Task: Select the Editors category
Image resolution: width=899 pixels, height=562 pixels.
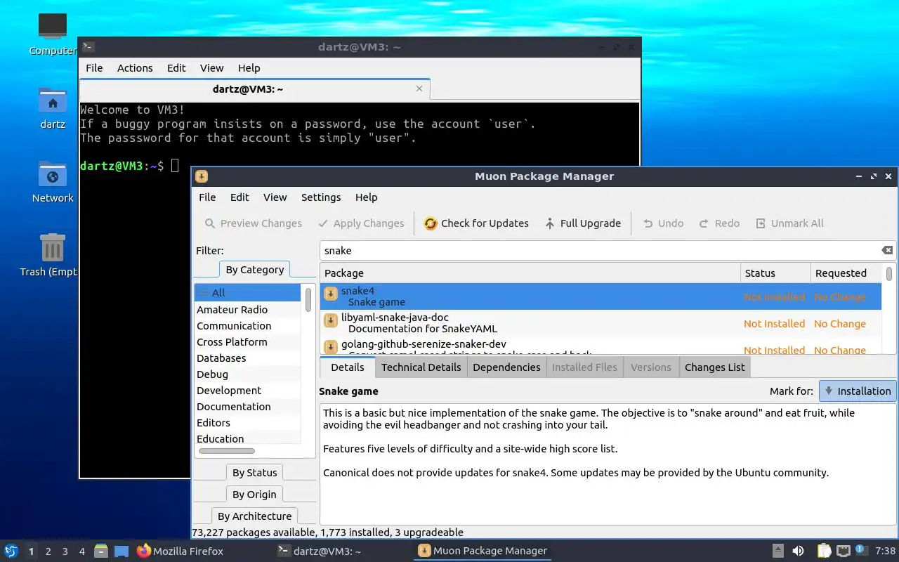Action: click(x=247, y=423)
